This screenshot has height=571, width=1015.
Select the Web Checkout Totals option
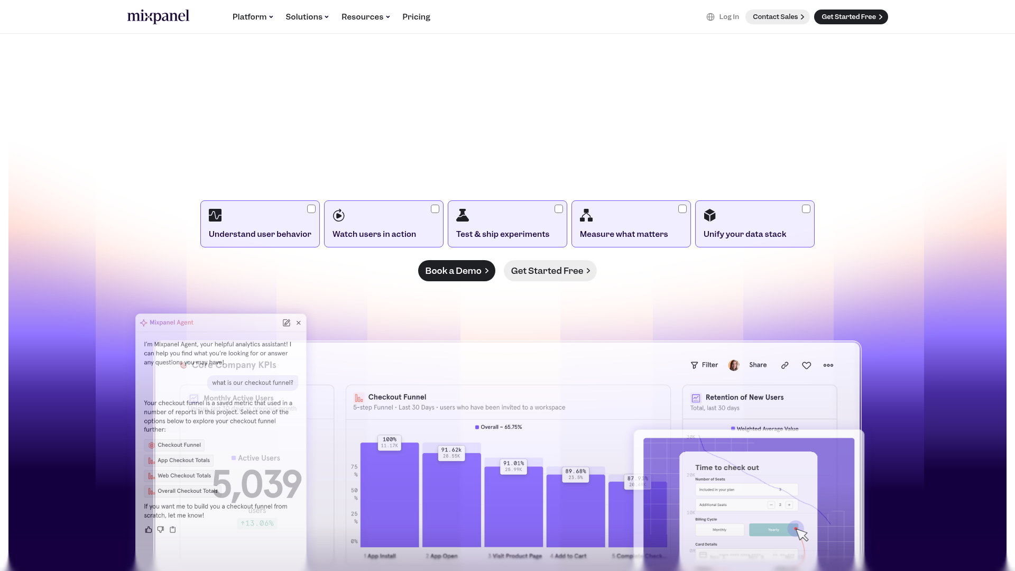pyautogui.click(x=179, y=476)
